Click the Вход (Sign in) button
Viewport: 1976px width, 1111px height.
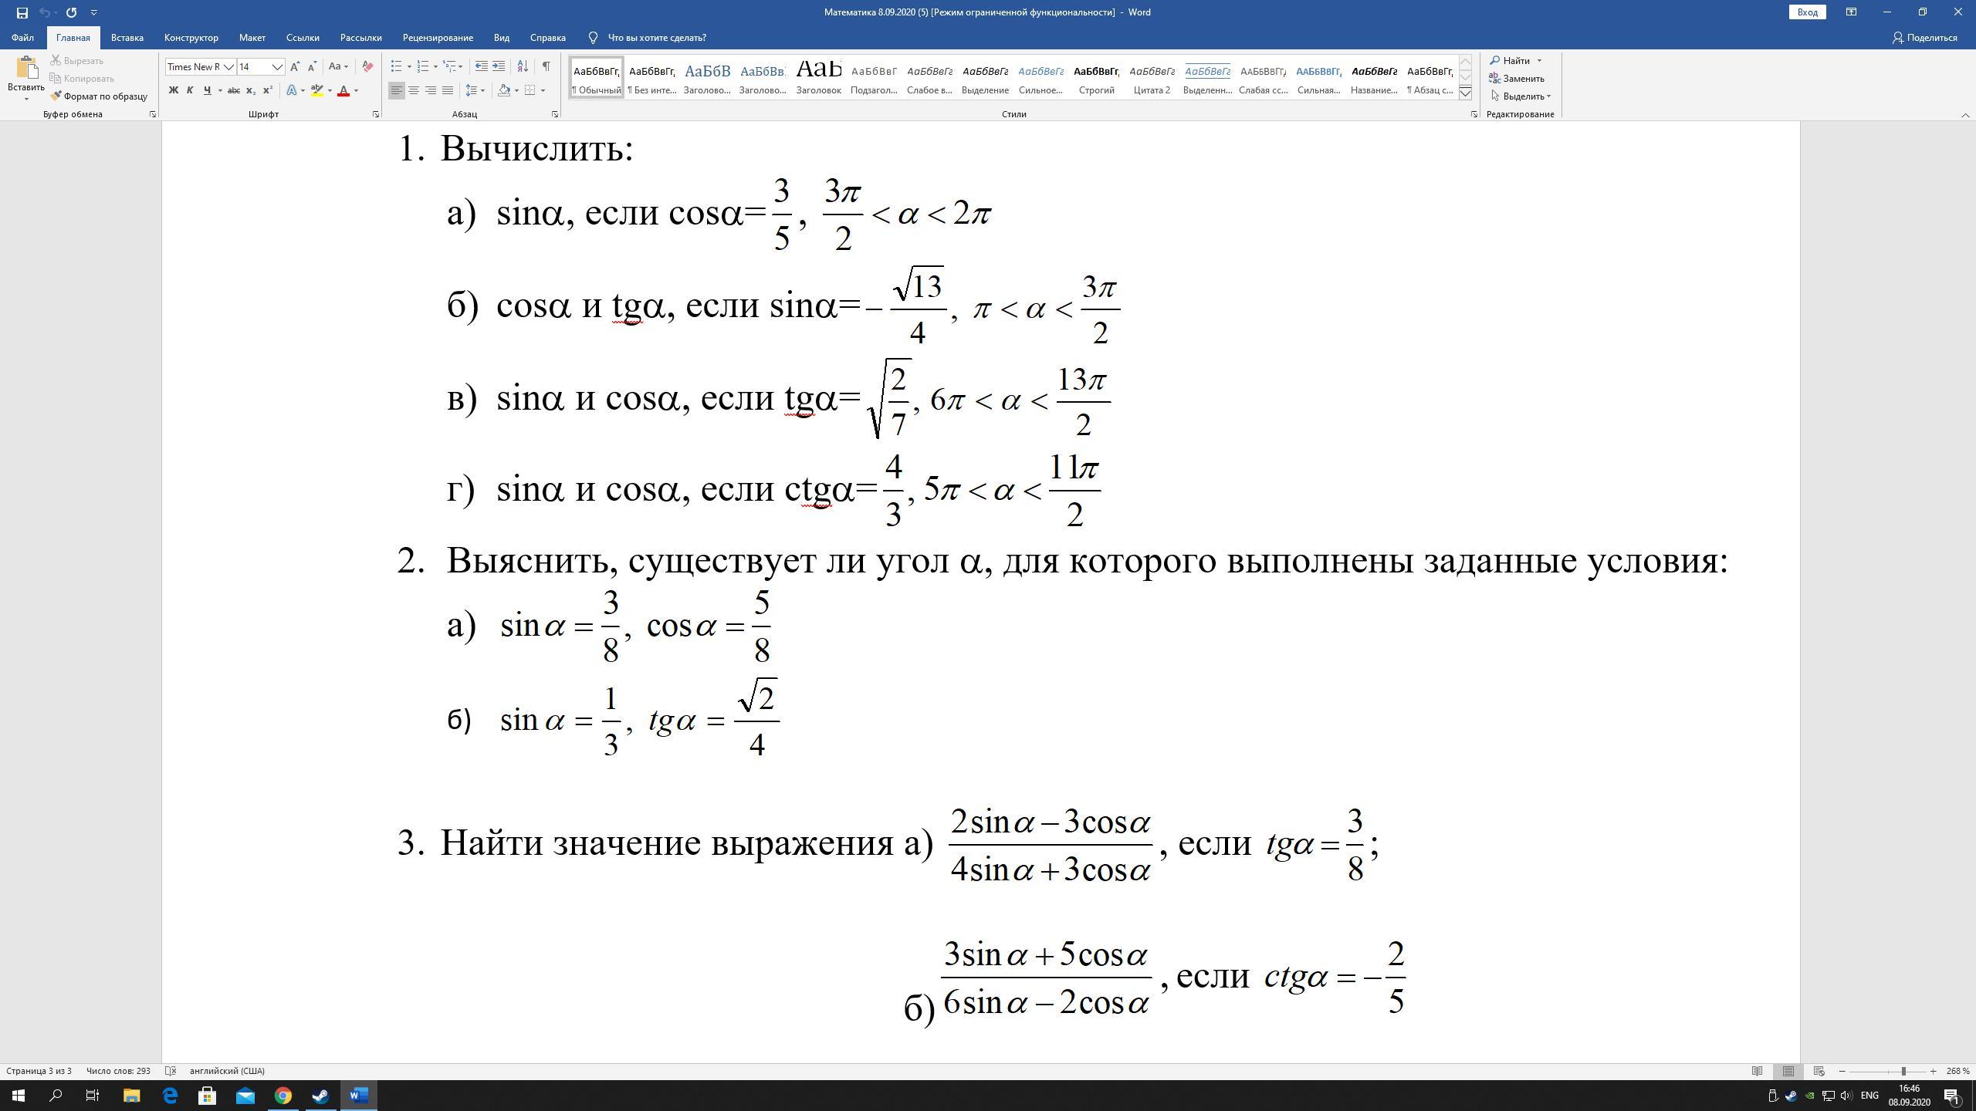(x=1807, y=12)
